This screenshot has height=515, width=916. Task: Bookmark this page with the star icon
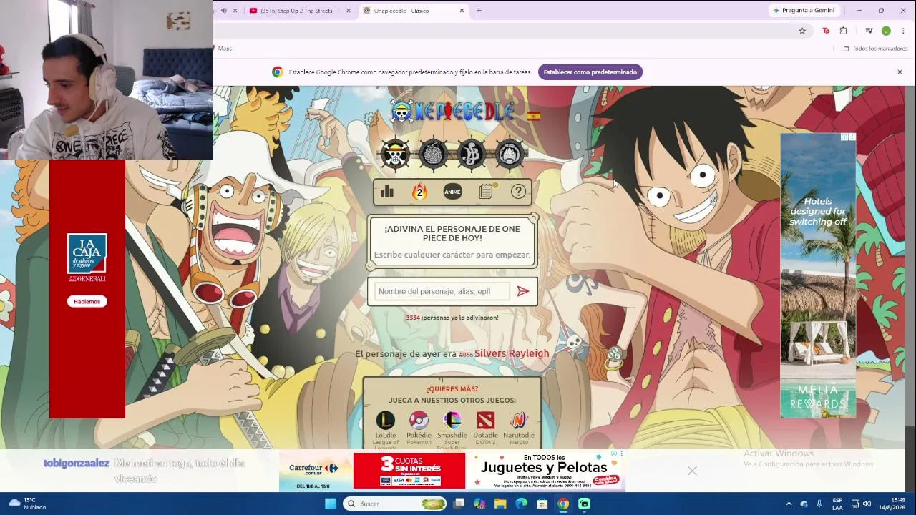click(x=802, y=31)
